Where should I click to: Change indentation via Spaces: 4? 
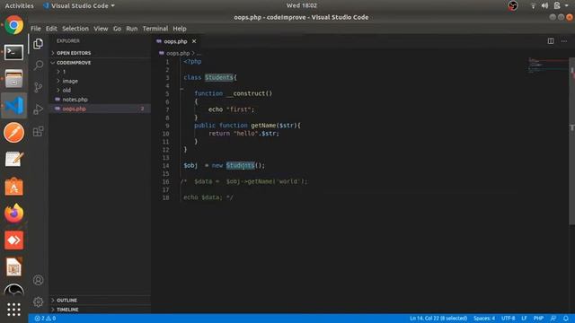point(484,319)
